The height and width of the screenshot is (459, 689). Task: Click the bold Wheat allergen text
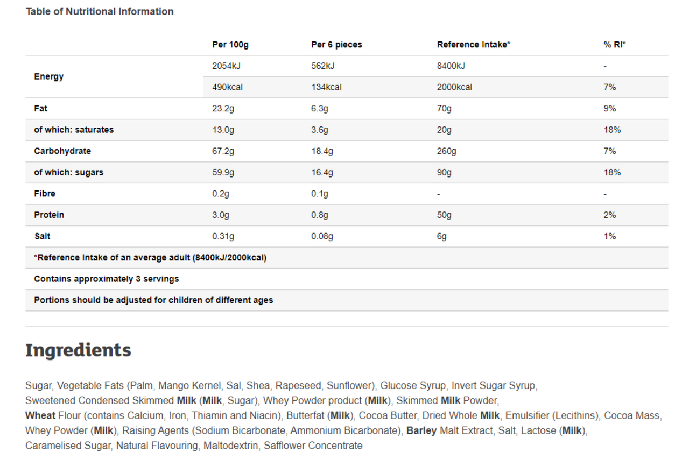pyautogui.click(x=40, y=415)
